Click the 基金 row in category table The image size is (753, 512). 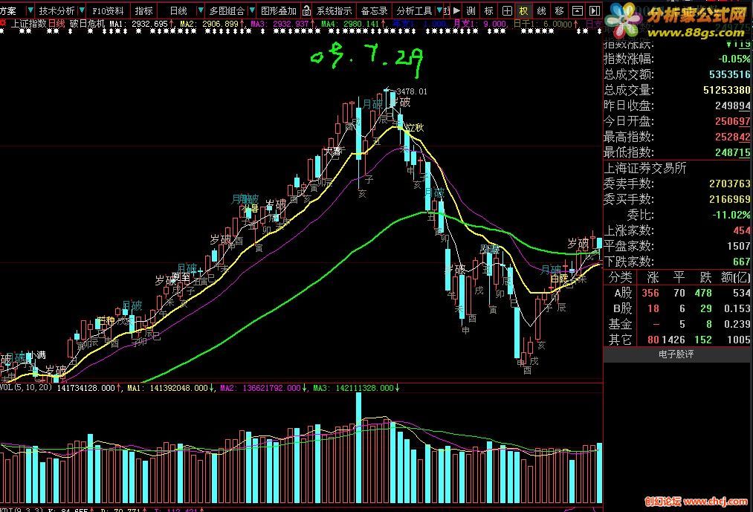coord(676,324)
